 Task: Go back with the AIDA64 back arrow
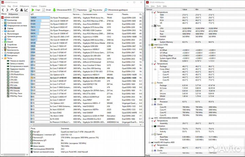point(3,10)
